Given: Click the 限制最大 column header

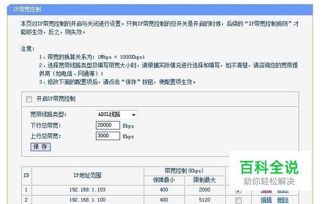Looking at the screenshot, I should pyautogui.click(x=205, y=180).
